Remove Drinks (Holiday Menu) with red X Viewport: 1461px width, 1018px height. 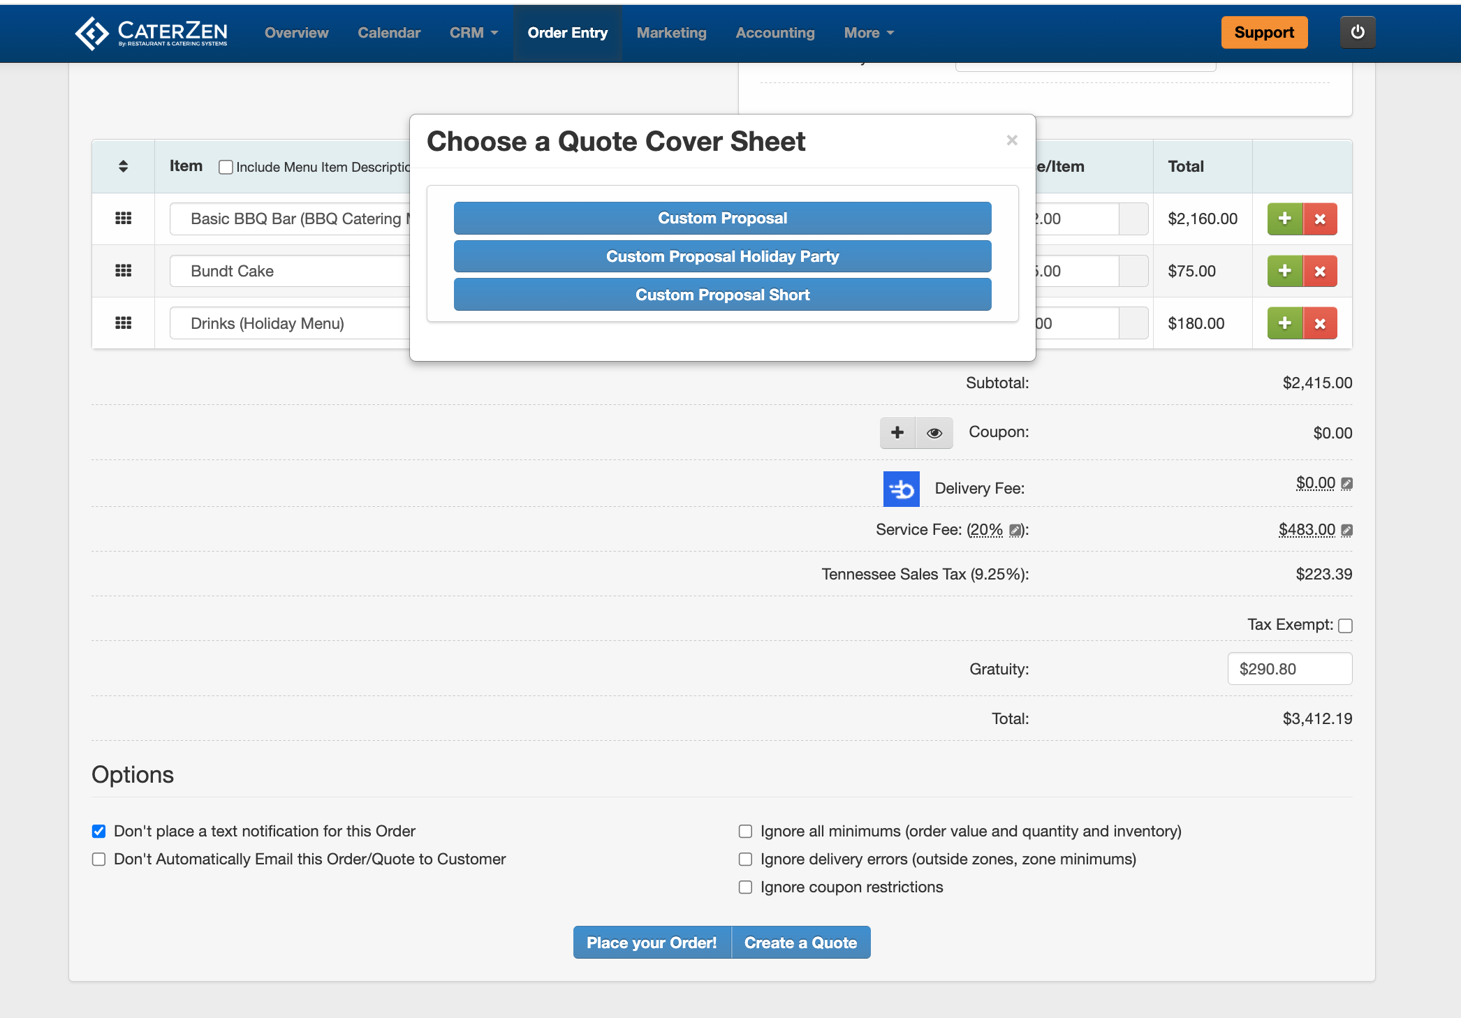(x=1319, y=323)
